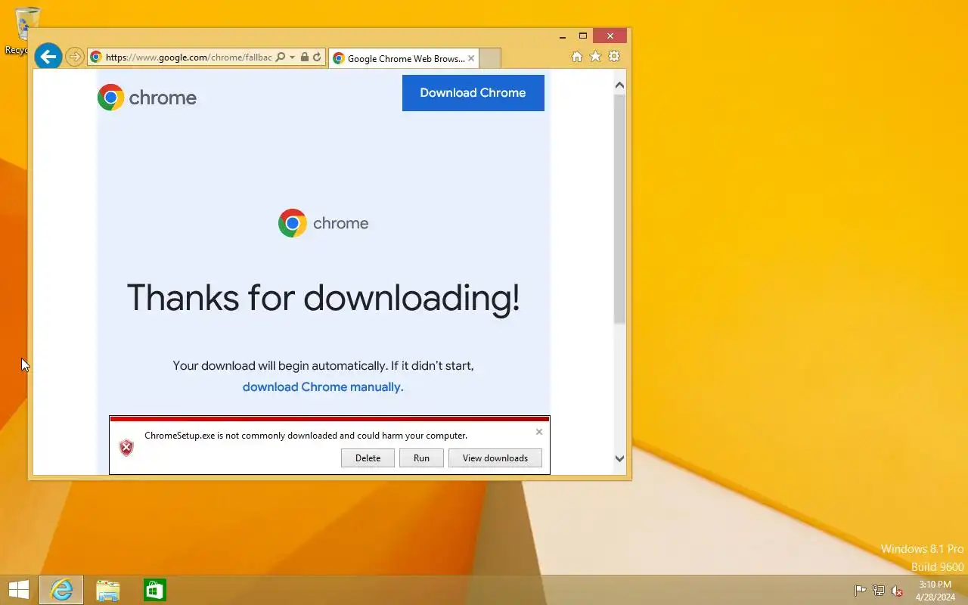Click Delete in the download warning
968x605 pixels.
pos(368,458)
